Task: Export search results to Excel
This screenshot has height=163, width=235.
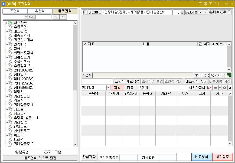Action: click(x=229, y=75)
